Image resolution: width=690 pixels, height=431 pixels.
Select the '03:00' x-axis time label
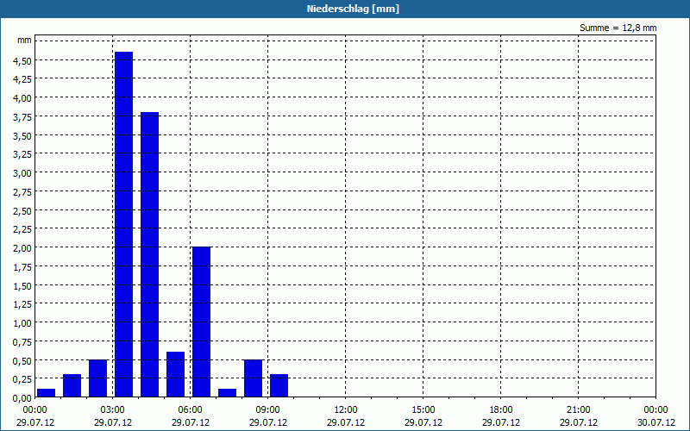113,410
